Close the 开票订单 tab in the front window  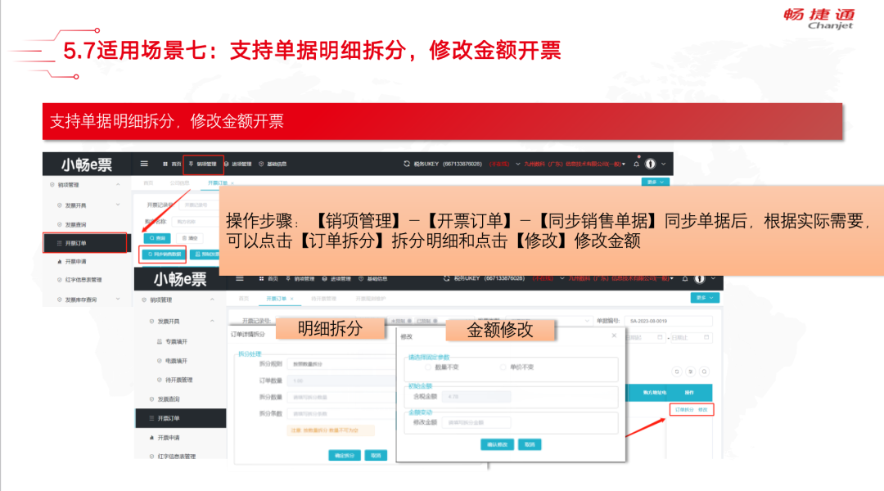tap(292, 299)
